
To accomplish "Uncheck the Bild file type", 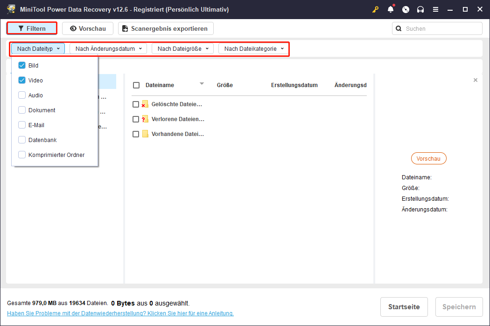I will 22,65.
